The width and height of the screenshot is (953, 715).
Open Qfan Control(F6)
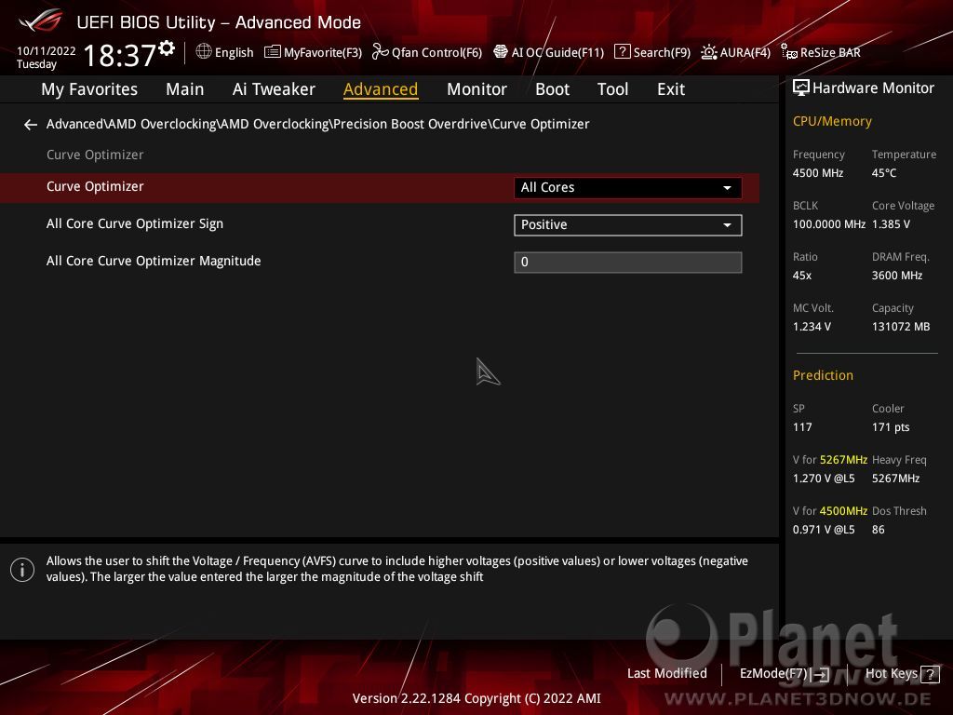(x=436, y=52)
